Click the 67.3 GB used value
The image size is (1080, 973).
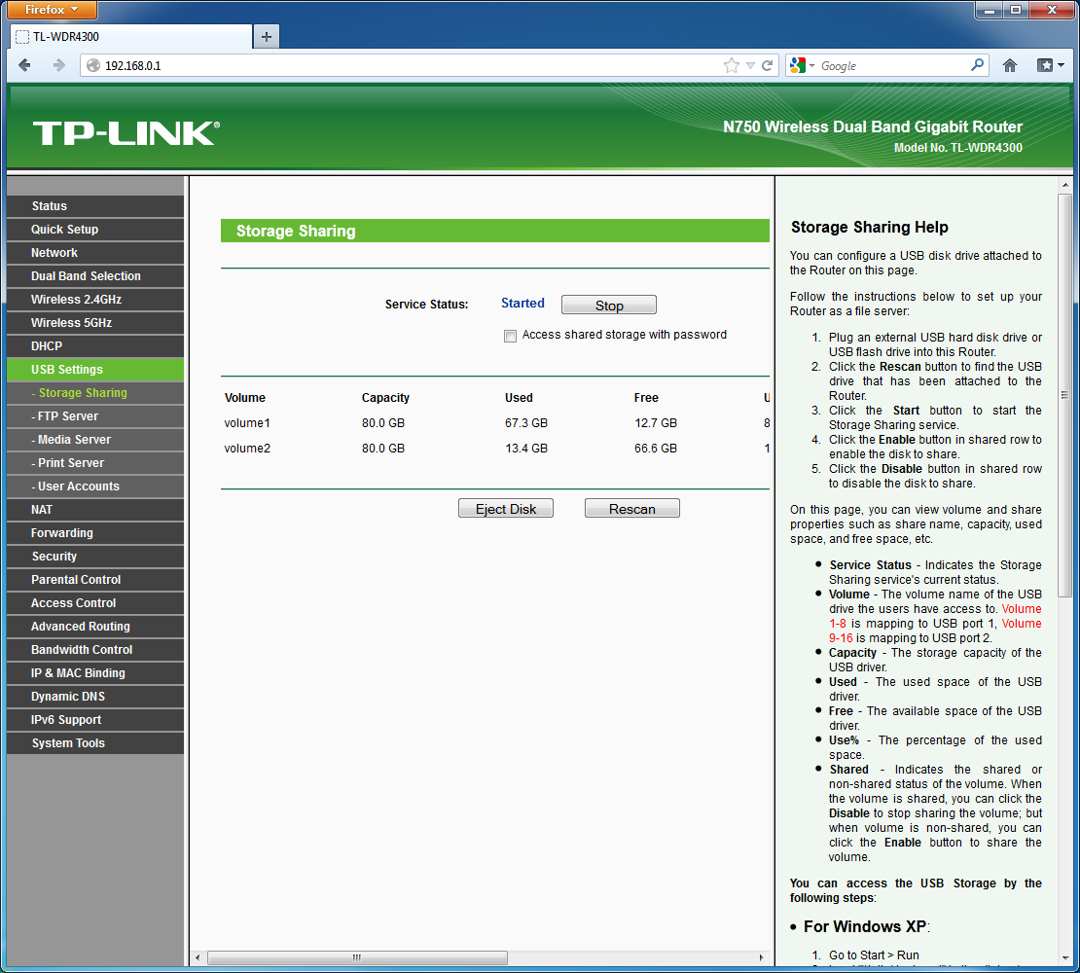(526, 423)
